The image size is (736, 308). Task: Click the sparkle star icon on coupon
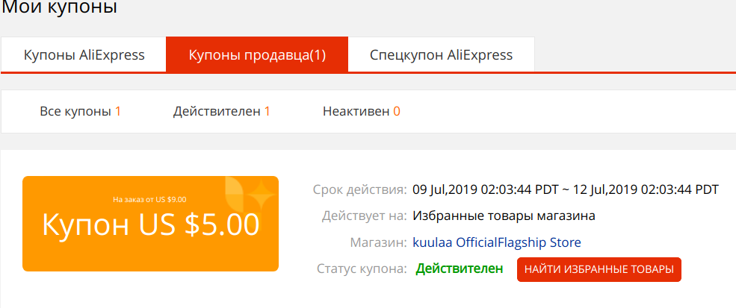[261, 195]
